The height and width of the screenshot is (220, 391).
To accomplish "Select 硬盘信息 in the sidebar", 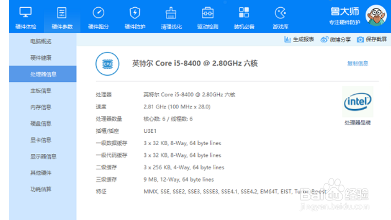I will coord(43,124).
